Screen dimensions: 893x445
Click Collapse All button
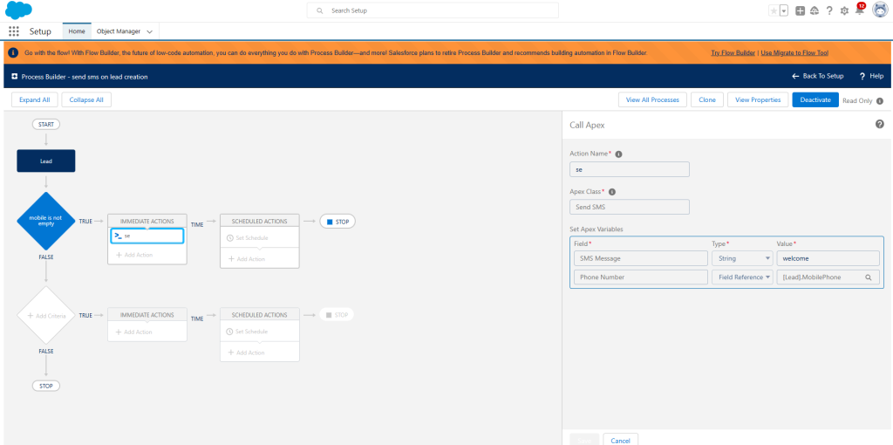(86, 99)
